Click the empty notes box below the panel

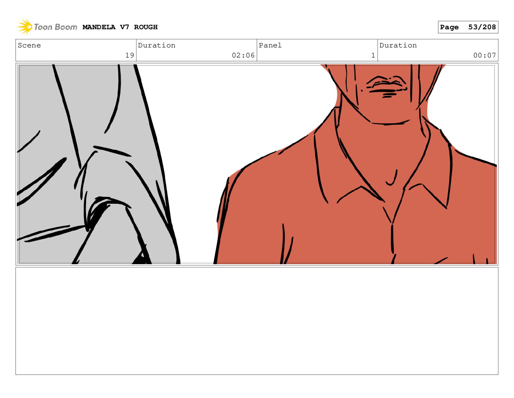pos(257,321)
